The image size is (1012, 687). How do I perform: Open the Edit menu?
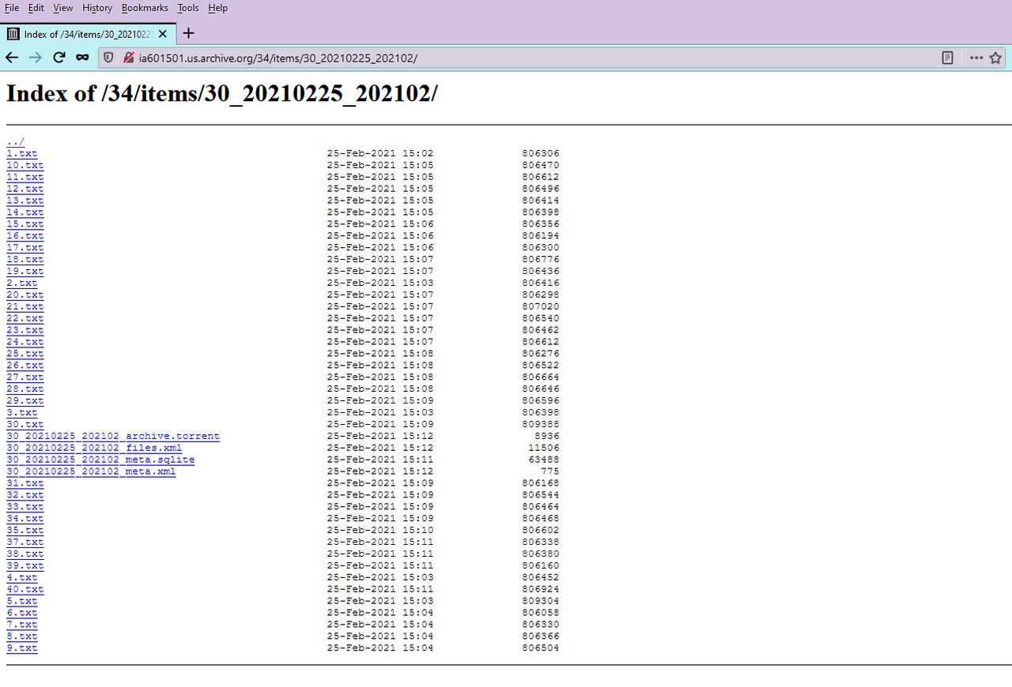36,8
